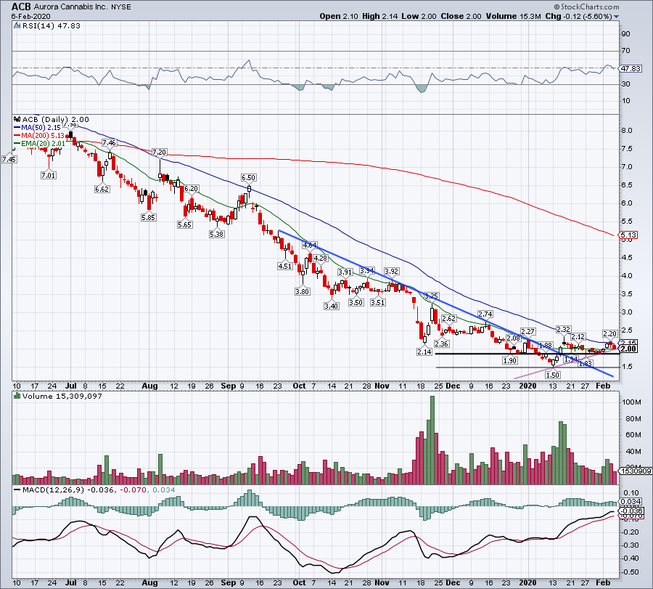Click the 1.50 January low label

point(553,375)
